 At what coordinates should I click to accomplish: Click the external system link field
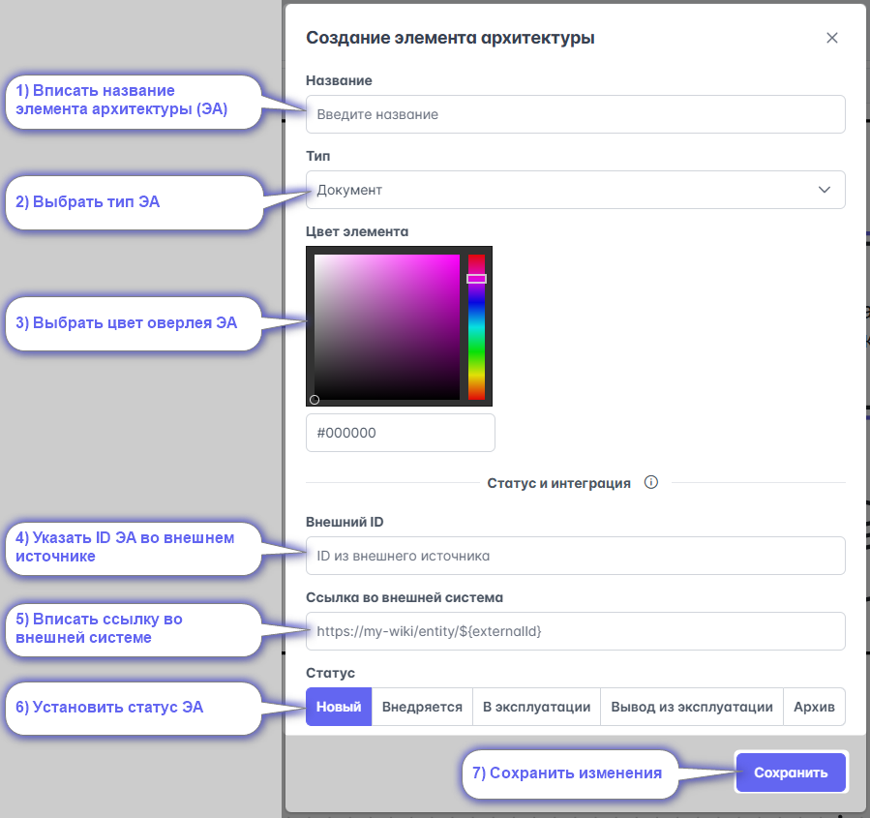[576, 631]
